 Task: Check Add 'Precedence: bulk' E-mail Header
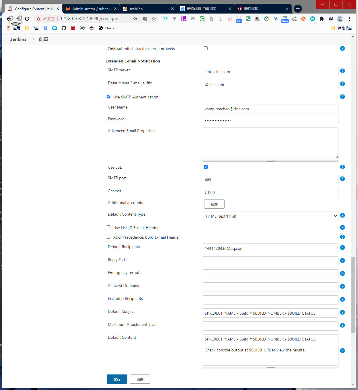(x=109, y=237)
